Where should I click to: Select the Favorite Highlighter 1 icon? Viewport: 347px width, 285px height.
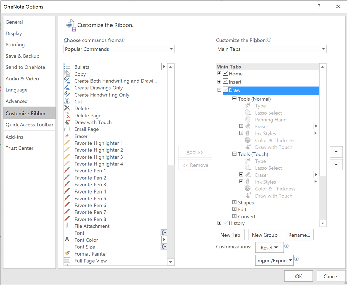(x=67, y=143)
